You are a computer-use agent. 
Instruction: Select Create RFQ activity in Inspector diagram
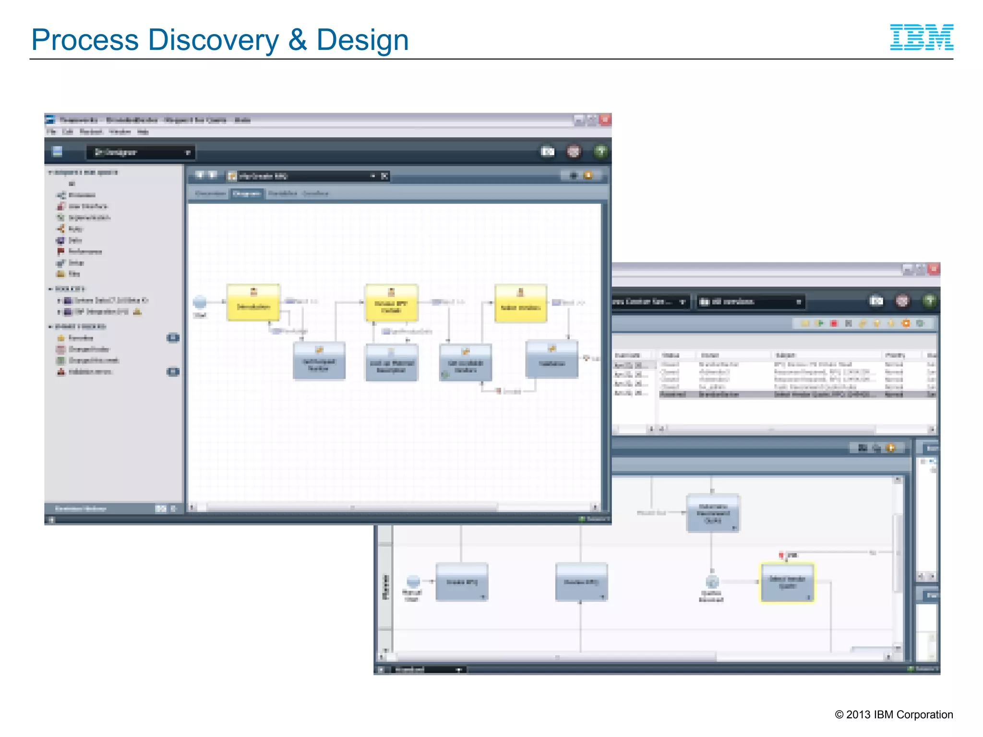click(462, 582)
